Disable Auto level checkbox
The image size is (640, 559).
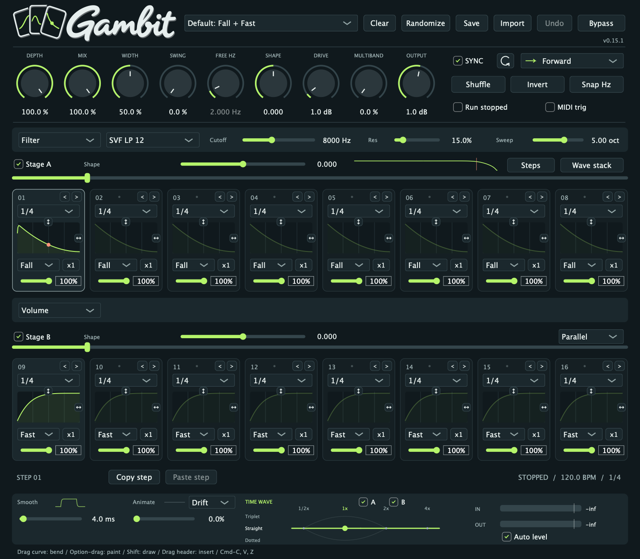[506, 537]
